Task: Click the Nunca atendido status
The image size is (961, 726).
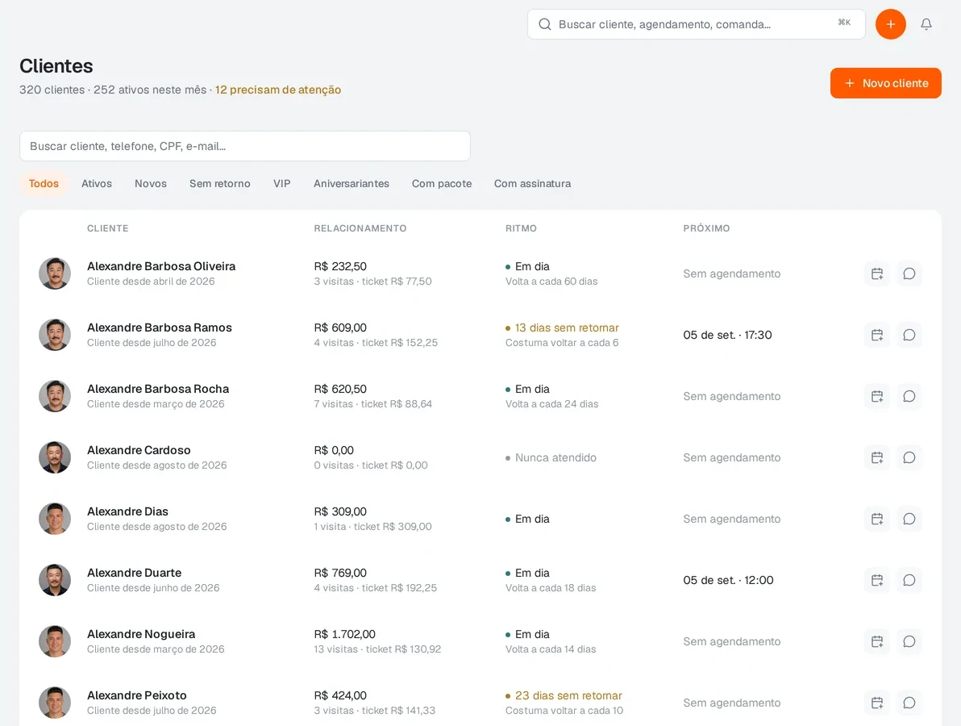Action: point(555,457)
